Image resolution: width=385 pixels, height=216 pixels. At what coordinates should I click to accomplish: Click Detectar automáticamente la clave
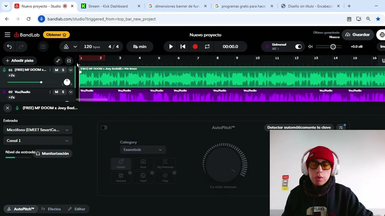(299, 127)
